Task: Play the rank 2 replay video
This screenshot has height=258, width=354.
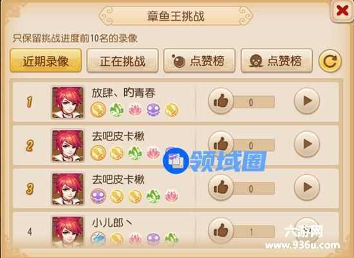Action: click(307, 144)
